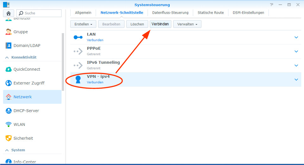This screenshot has width=304, height=165.
Task: Click the DHCP-Server icon
Action: coord(9,111)
